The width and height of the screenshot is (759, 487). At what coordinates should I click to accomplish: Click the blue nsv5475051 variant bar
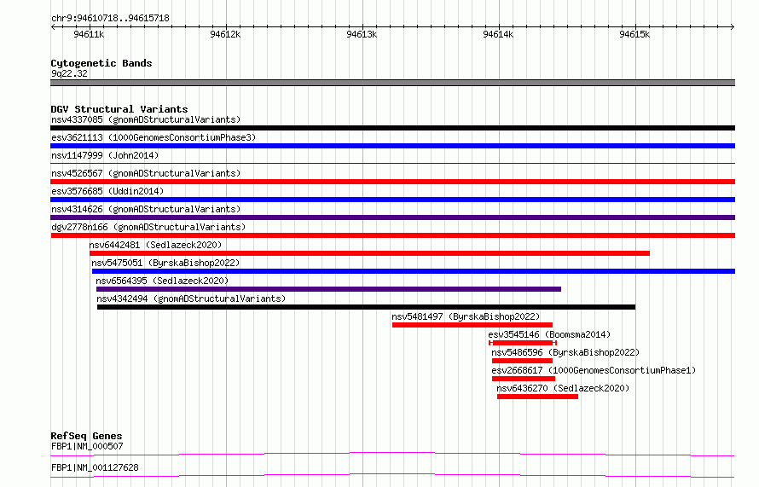click(414, 271)
